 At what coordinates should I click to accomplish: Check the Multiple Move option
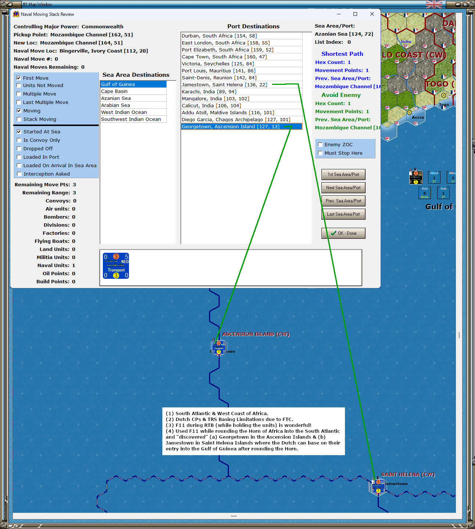point(18,94)
